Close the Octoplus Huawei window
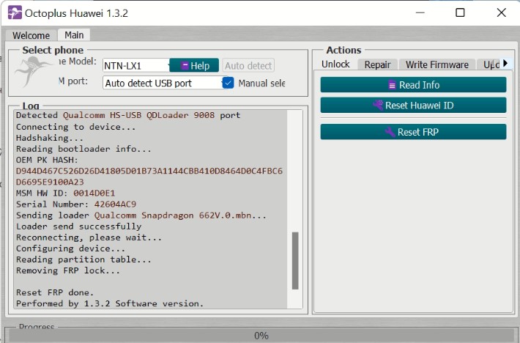Viewport: 520px width, 343px height. click(502, 12)
